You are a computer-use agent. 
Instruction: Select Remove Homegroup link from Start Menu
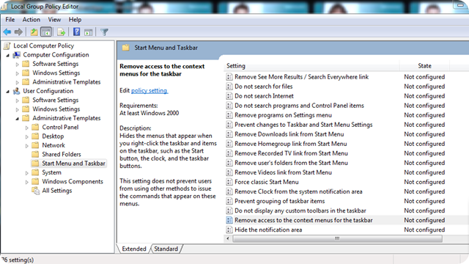click(x=291, y=144)
